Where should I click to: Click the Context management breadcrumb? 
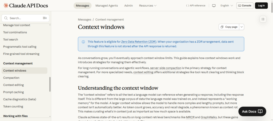point(110,20)
